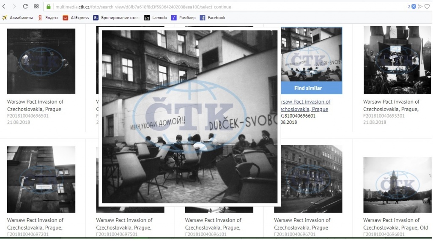Click the enlarged ČTK preview photo
This screenshot has width=433, height=241.
(x=190, y=117)
